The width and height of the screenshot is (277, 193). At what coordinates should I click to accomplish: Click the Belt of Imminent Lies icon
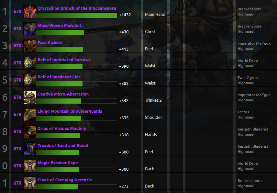pos(30,80)
